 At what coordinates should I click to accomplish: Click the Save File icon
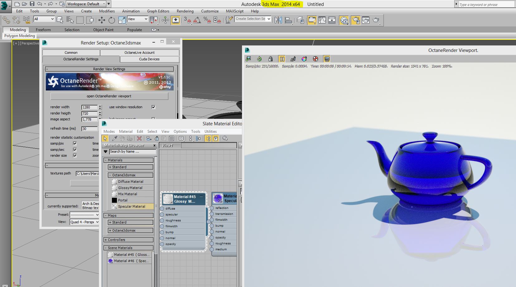point(32,4)
